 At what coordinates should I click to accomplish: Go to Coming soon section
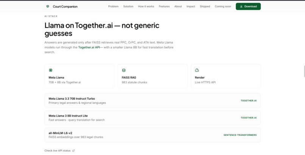click(x=223, y=6)
